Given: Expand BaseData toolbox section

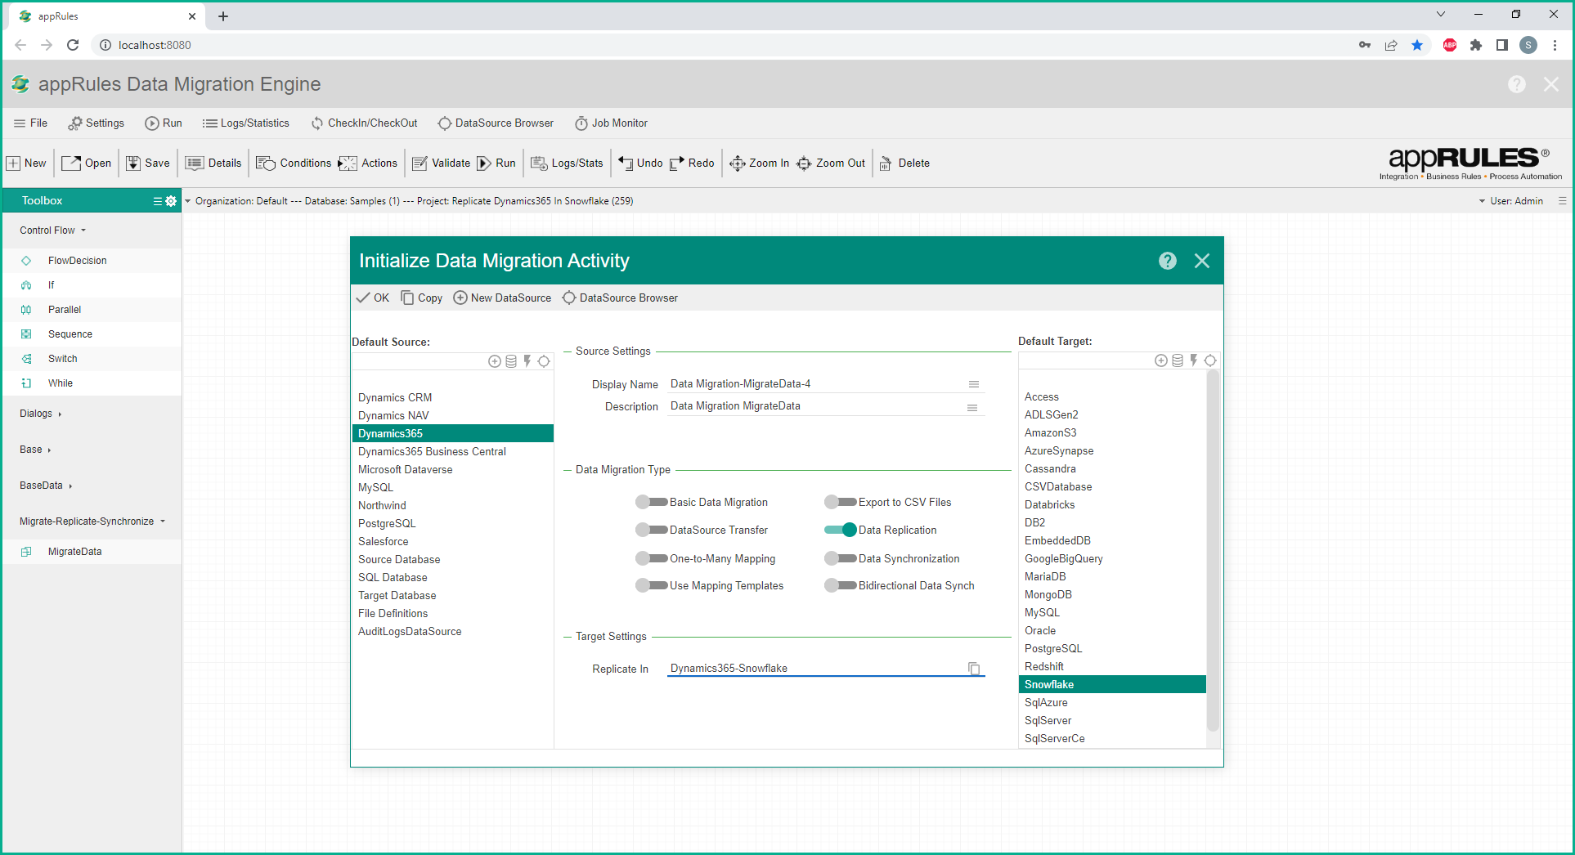Looking at the screenshot, I should pos(46,486).
